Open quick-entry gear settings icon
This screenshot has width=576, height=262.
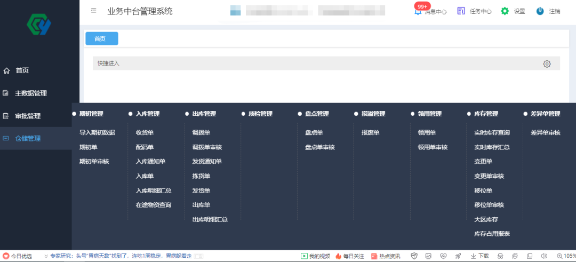point(547,64)
